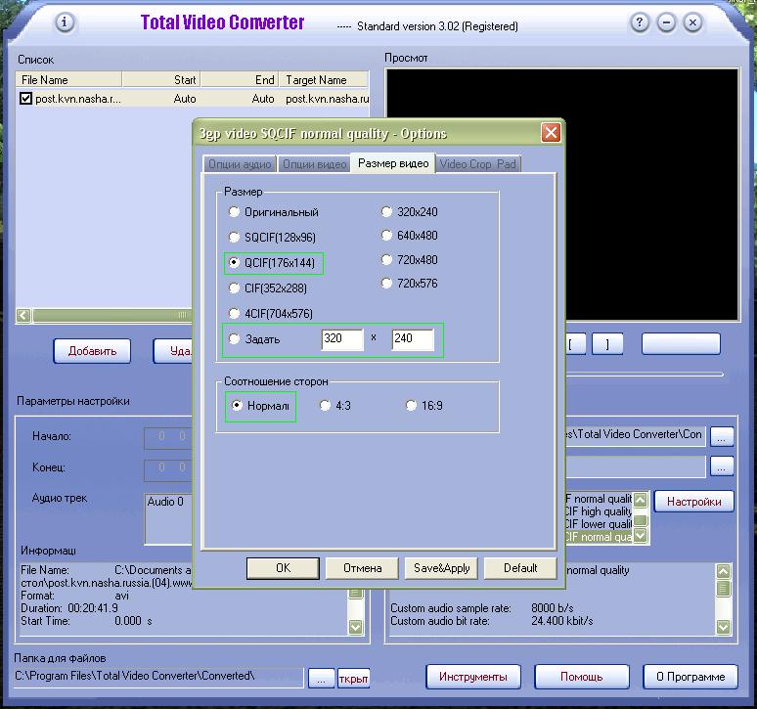Click the Target Name column header
Viewport: 757px width, 709px height.
[x=324, y=79]
